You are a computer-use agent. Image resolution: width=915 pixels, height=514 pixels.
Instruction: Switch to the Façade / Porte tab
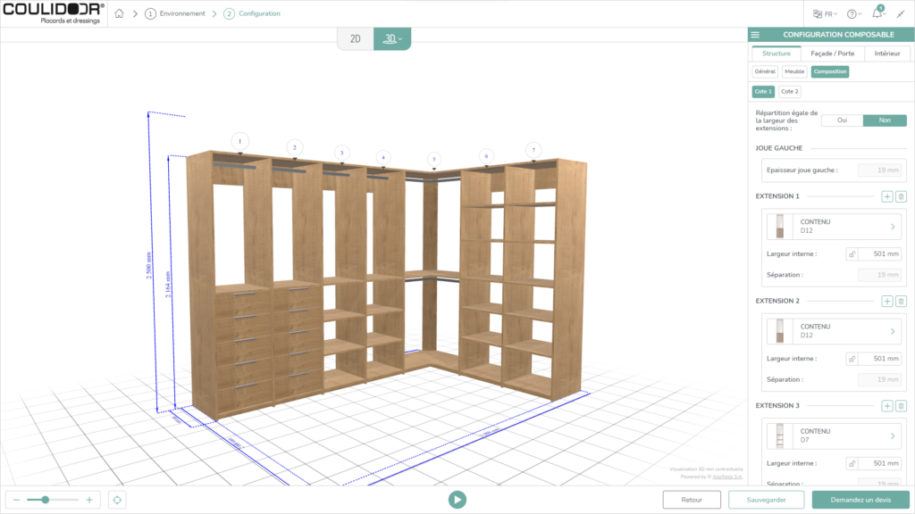pyautogui.click(x=833, y=53)
